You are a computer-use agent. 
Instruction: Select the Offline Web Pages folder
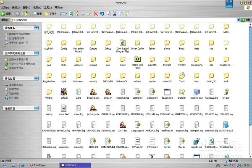click(137, 63)
